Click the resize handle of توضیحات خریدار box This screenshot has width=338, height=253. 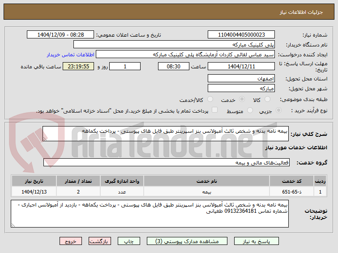[13, 225]
